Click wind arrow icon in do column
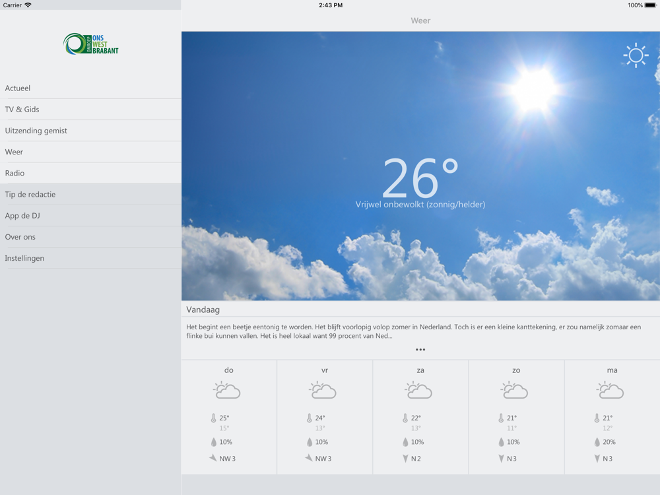 pyautogui.click(x=213, y=458)
